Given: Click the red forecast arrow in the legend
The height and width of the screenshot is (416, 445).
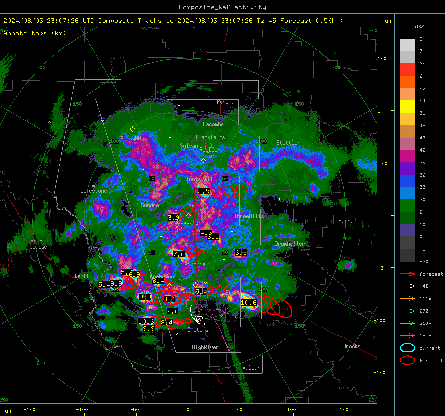Looking at the screenshot, I should click(x=407, y=274).
